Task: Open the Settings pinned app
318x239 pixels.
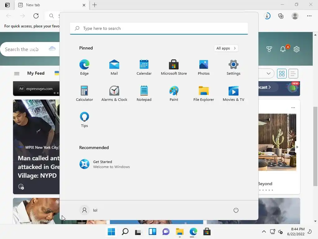Action: [x=234, y=67]
